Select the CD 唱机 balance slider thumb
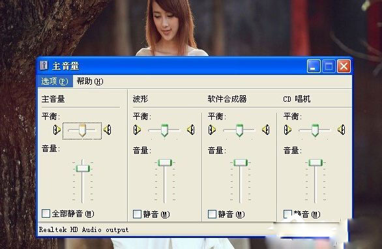This screenshot has width=382, height=249. click(x=316, y=130)
